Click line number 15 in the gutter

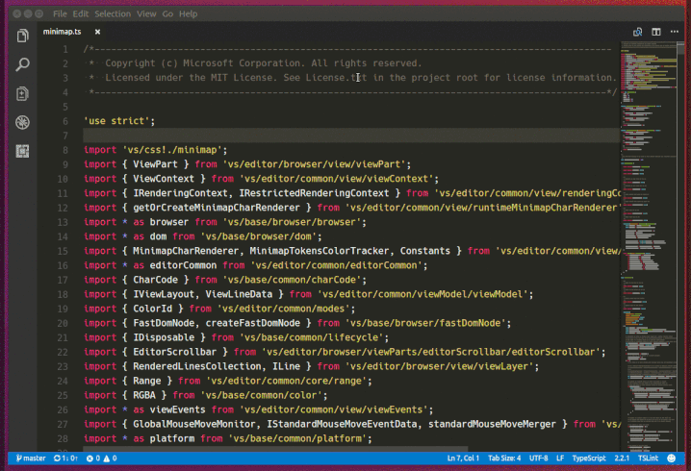[x=63, y=251]
